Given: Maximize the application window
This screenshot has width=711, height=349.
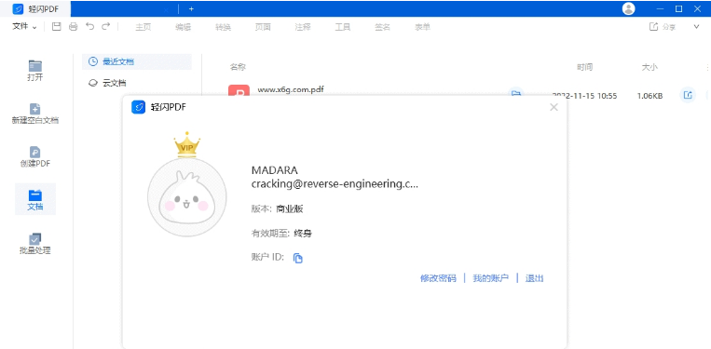Looking at the screenshot, I should 678,8.
